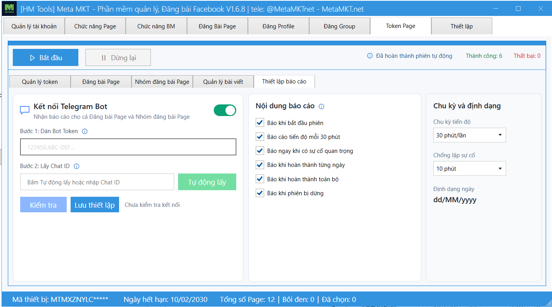This screenshot has width=552, height=307.
Task: Click Ngày hết hạn: 10/02/2030 in status bar
Action: 166,299
